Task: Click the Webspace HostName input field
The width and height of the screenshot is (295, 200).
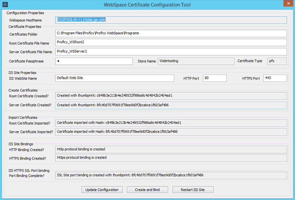Action: 171,20
